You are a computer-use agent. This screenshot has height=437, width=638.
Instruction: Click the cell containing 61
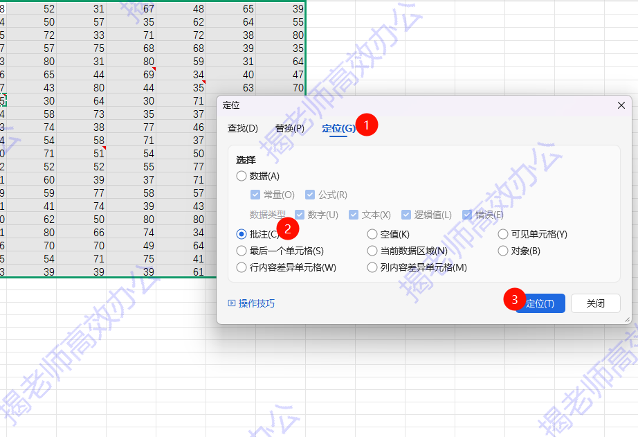[x=181, y=271]
